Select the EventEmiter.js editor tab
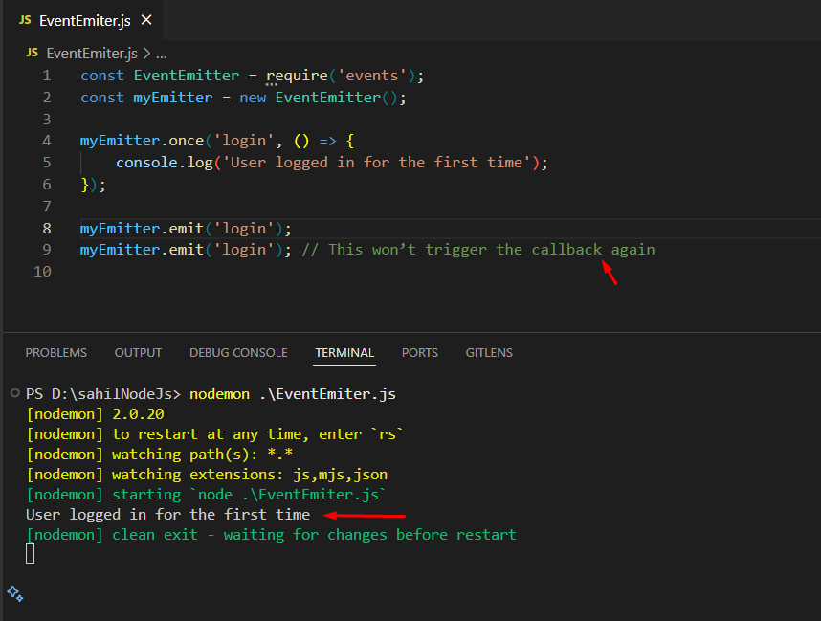The image size is (821, 621). [84, 20]
